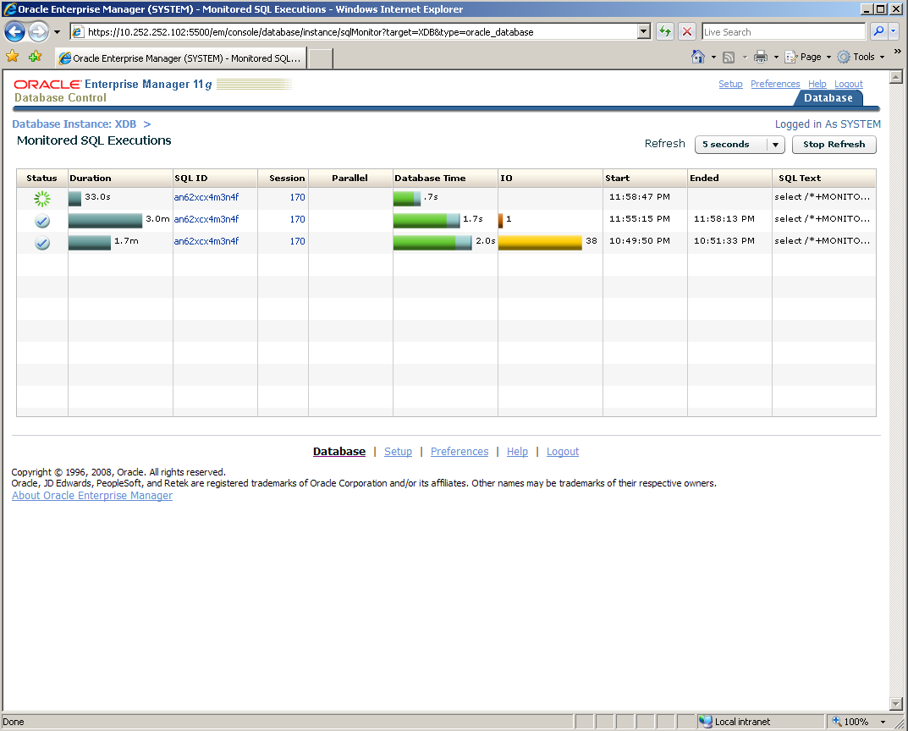The image size is (908, 731).
Task: Click the Live Search magnifier icon
Action: pos(878,32)
